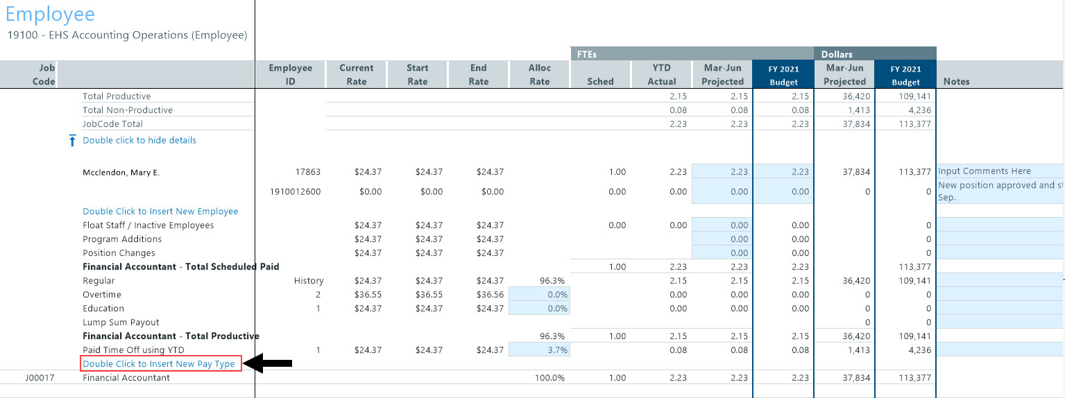This screenshot has height=398, width=1065.
Task: Click Float Staff Mar-Jun Projected input cell
Action: (x=722, y=225)
